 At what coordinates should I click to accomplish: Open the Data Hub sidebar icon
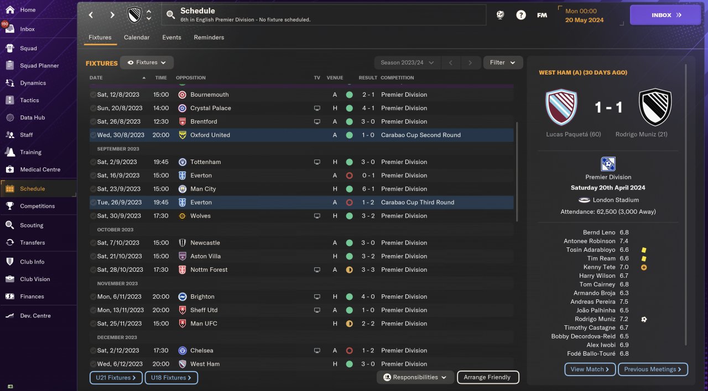[10, 118]
